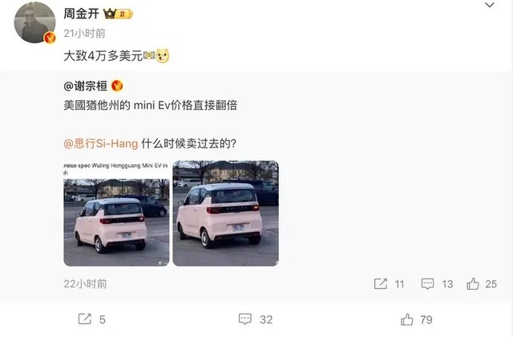513x337 pixels.
Task: Open 周金开's profile avatar
Action: click(34, 22)
